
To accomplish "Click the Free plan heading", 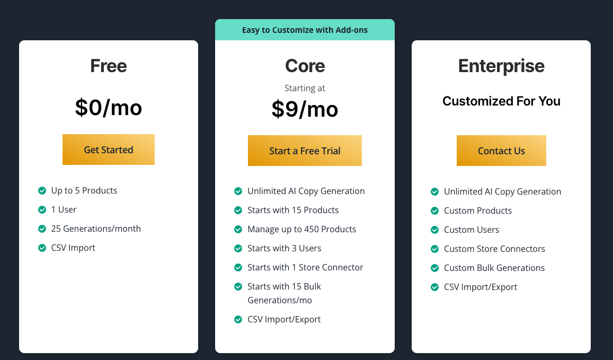I will 108,66.
